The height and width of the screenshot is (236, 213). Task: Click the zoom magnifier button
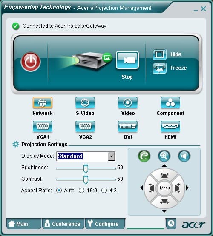164,156
